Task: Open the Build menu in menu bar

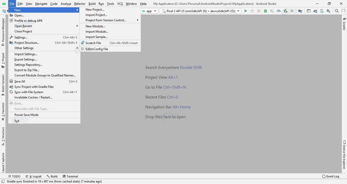Action: pos(92,4)
